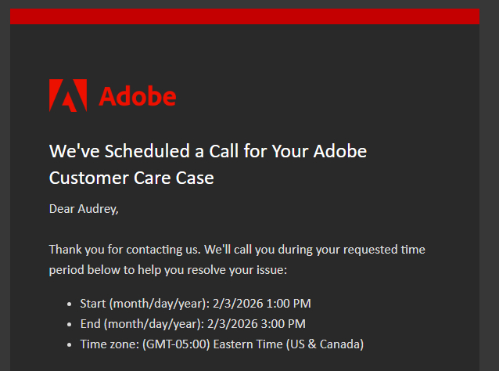Click the red Adobe logo icon

pos(67,95)
